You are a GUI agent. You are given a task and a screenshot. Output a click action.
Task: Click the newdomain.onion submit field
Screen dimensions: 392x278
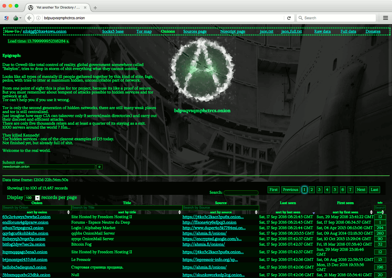pos(49,167)
